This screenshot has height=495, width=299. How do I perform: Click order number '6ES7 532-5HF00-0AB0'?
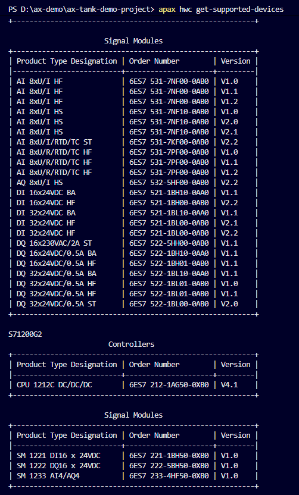click(169, 183)
